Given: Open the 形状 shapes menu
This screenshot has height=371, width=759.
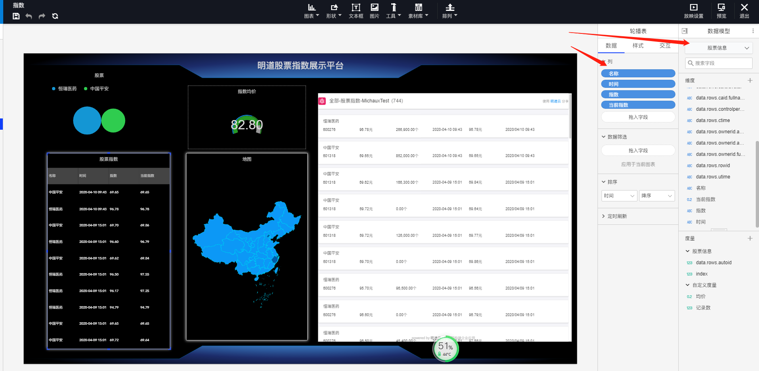Looking at the screenshot, I should click(334, 11).
